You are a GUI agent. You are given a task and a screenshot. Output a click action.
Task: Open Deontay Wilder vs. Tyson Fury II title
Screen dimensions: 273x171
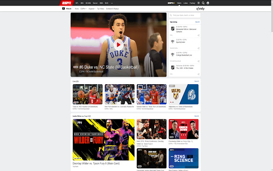click(x=96, y=163)
